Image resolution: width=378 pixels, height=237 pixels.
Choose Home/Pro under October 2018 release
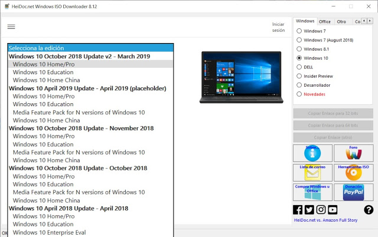(x=90, y=176)
